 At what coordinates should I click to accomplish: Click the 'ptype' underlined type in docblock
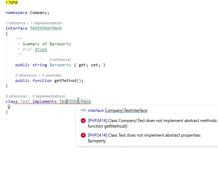41,49
